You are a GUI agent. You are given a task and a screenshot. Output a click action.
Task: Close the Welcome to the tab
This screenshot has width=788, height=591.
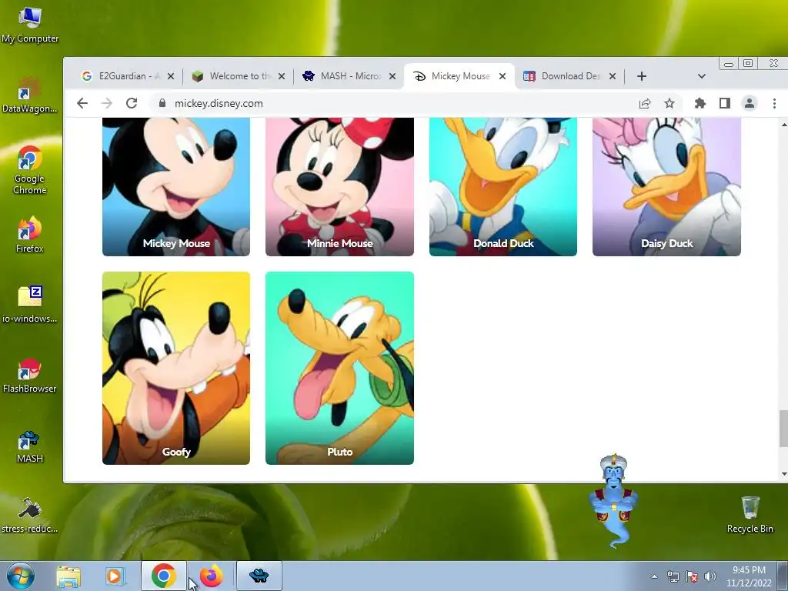[282, 76]
